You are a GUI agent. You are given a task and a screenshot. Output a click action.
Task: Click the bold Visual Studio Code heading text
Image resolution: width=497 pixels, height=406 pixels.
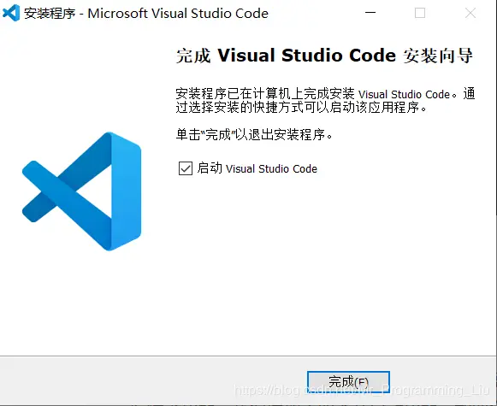[x=307, y=56]
